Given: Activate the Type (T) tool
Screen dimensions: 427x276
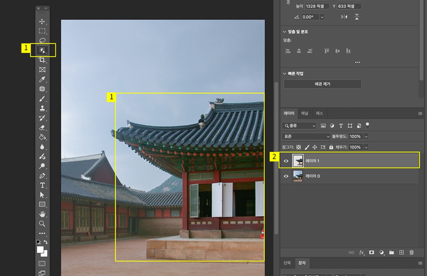Looking at the screenshot, I should [42, 186].
